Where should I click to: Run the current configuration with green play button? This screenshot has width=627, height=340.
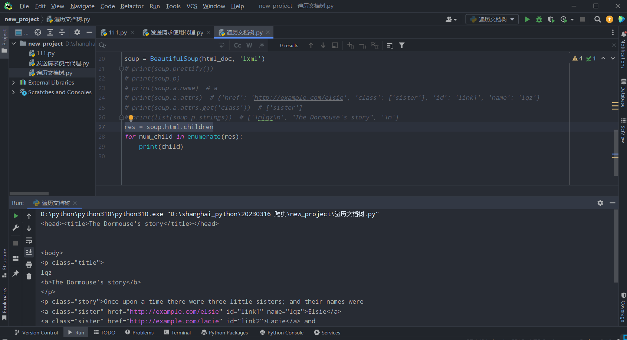[527, 19]
